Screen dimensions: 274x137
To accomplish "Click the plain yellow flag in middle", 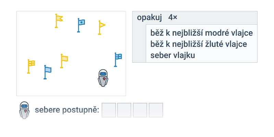I will [64, 61].
